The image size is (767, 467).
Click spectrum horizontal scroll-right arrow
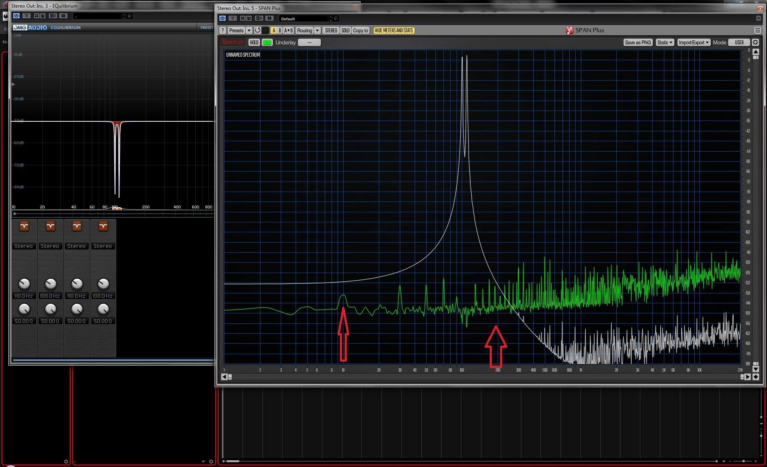click(748, 377)
